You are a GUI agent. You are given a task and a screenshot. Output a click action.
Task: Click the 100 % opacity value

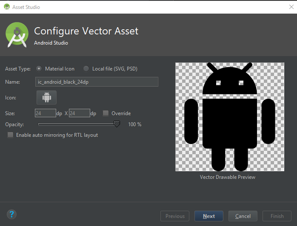(135, 124)
